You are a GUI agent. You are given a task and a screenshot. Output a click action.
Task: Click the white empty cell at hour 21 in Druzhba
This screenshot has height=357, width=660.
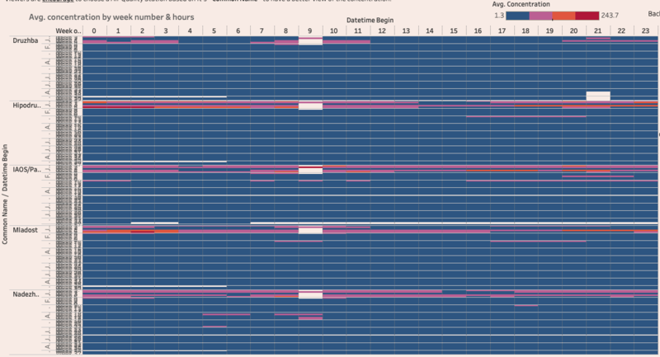pos(598,96)
